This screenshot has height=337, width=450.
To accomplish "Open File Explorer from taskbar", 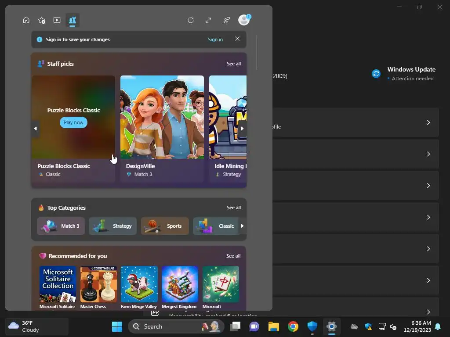I will coord(273,326).
